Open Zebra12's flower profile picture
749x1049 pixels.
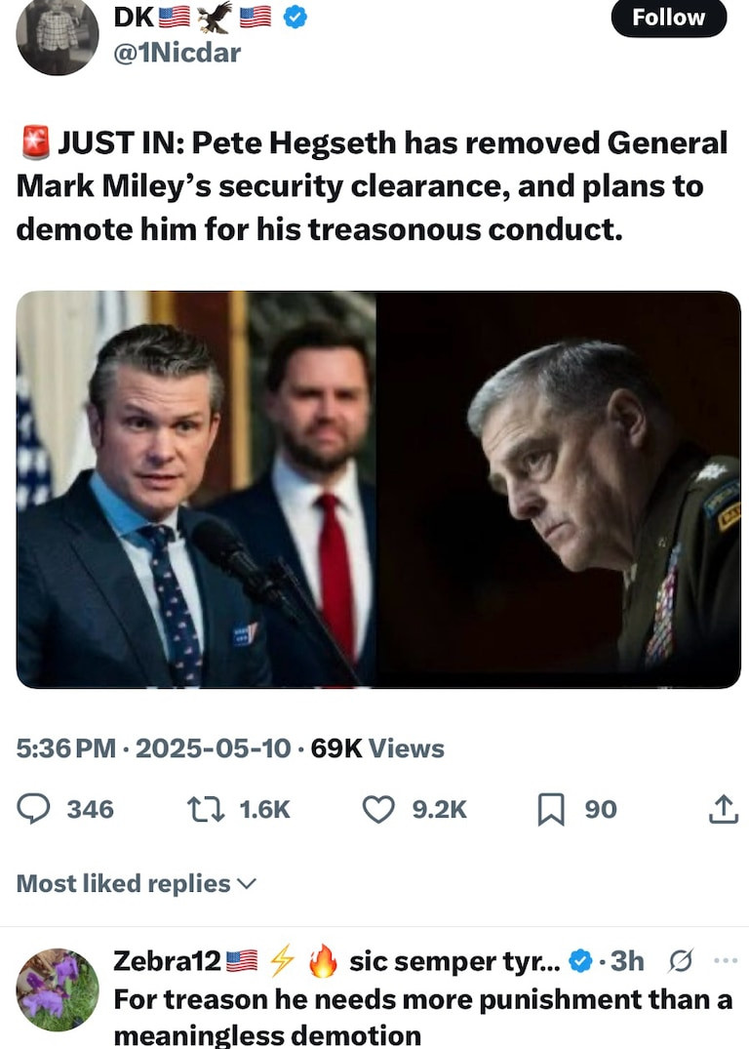tap(58, 990)
